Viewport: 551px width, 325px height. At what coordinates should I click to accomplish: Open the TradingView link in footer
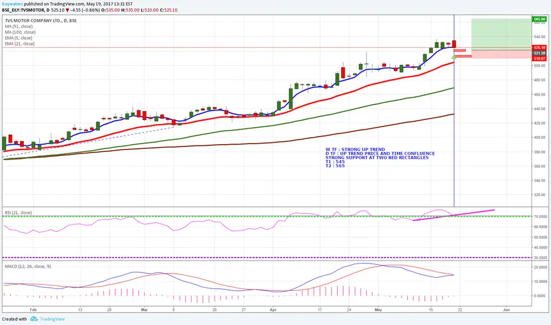point(52,319)
